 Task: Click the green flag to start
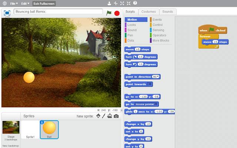pos(109,13)
